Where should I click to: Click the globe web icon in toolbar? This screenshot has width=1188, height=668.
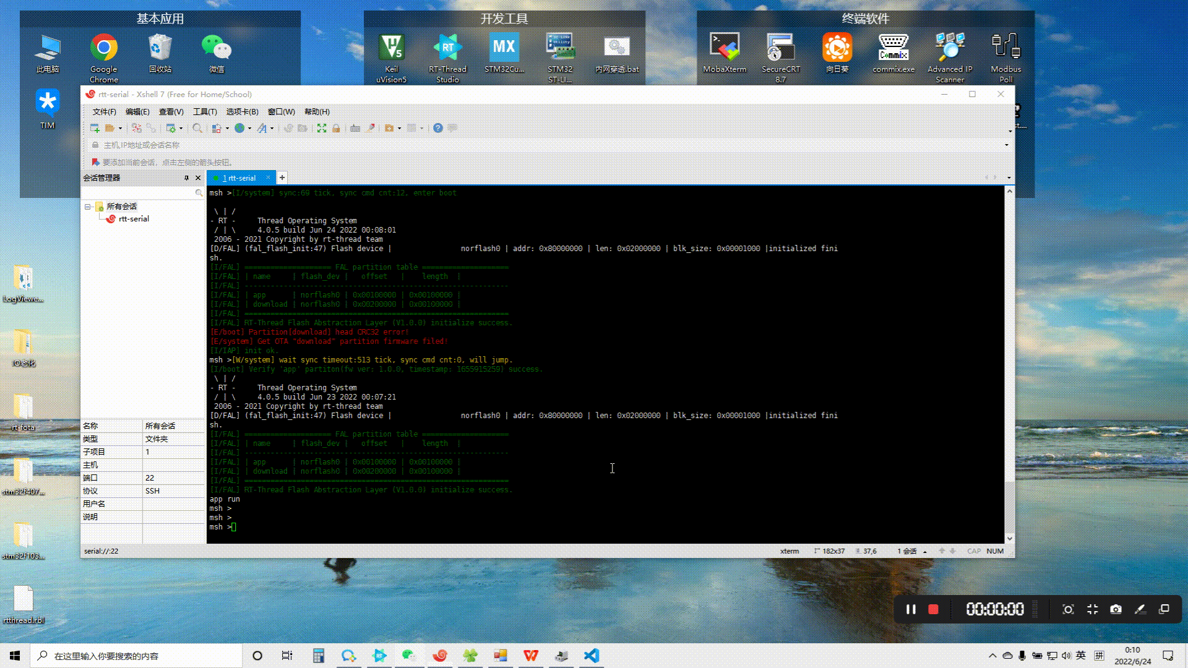click(x=239, y=128)
